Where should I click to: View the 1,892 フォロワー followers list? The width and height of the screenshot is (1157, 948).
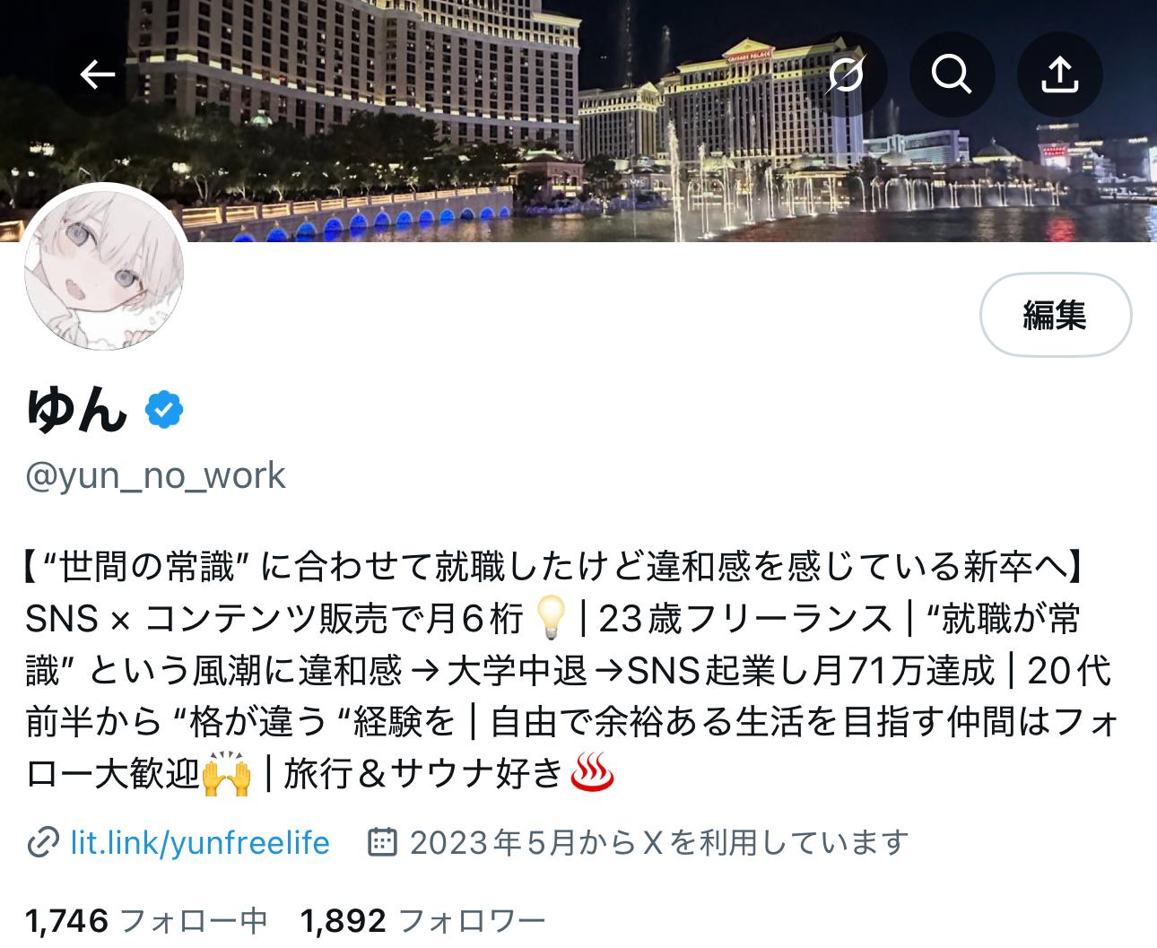422,921
